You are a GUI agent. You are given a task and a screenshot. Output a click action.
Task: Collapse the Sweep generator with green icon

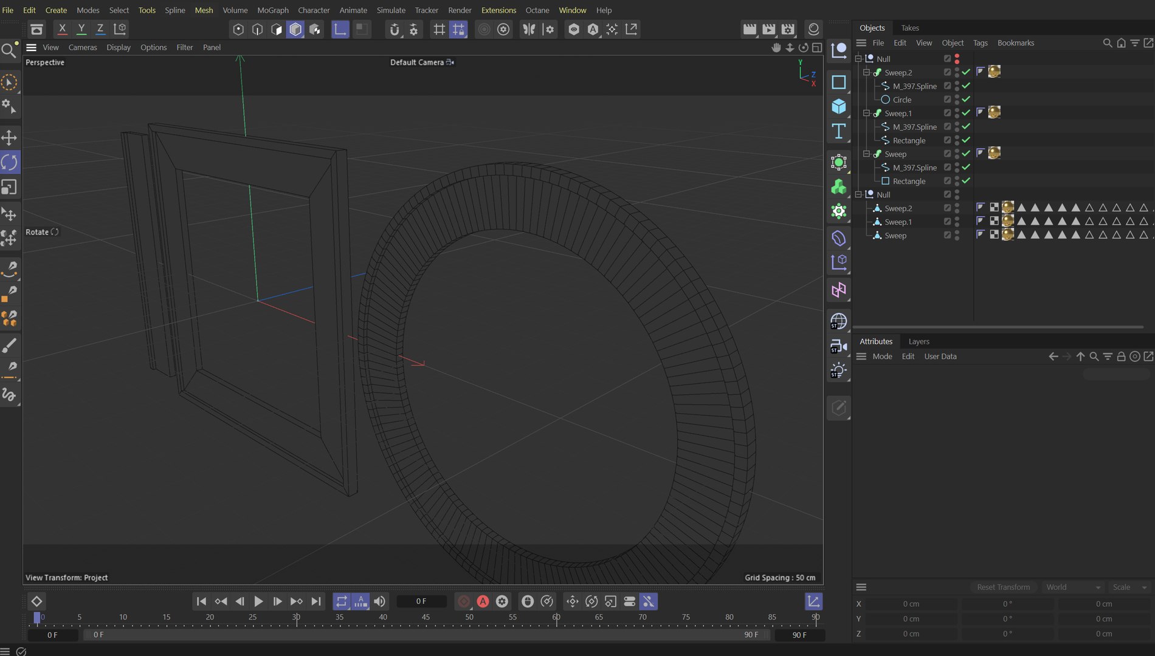point(867,154)
